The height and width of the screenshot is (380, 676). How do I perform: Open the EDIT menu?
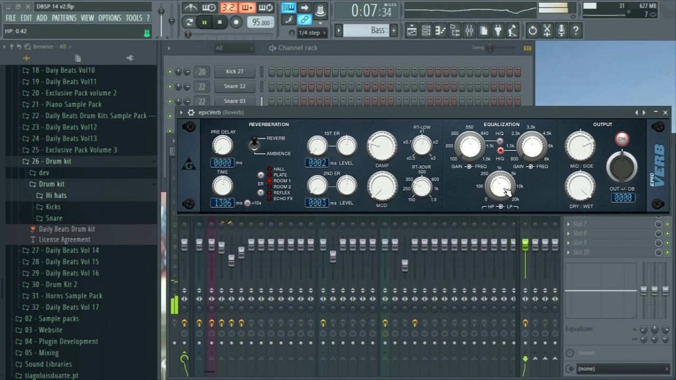pyautogui.click(x=26, y=18)
